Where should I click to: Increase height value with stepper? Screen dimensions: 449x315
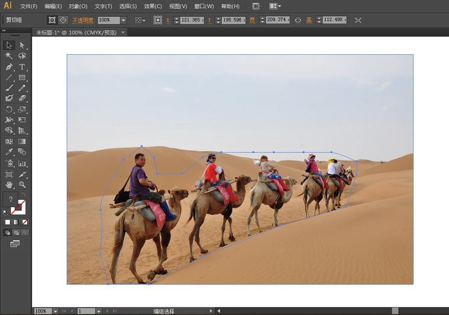(x=319, y=18)
